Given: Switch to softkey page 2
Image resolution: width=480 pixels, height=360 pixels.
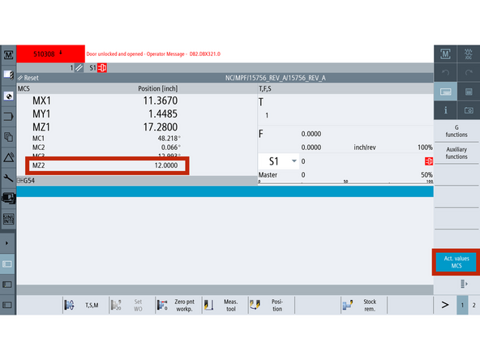Looking at the screenshot, I should [x=474, y=305].
